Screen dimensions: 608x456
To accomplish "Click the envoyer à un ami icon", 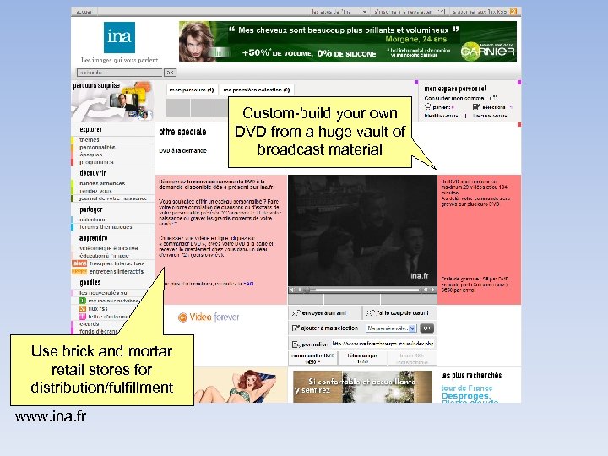I will [296, 312].
